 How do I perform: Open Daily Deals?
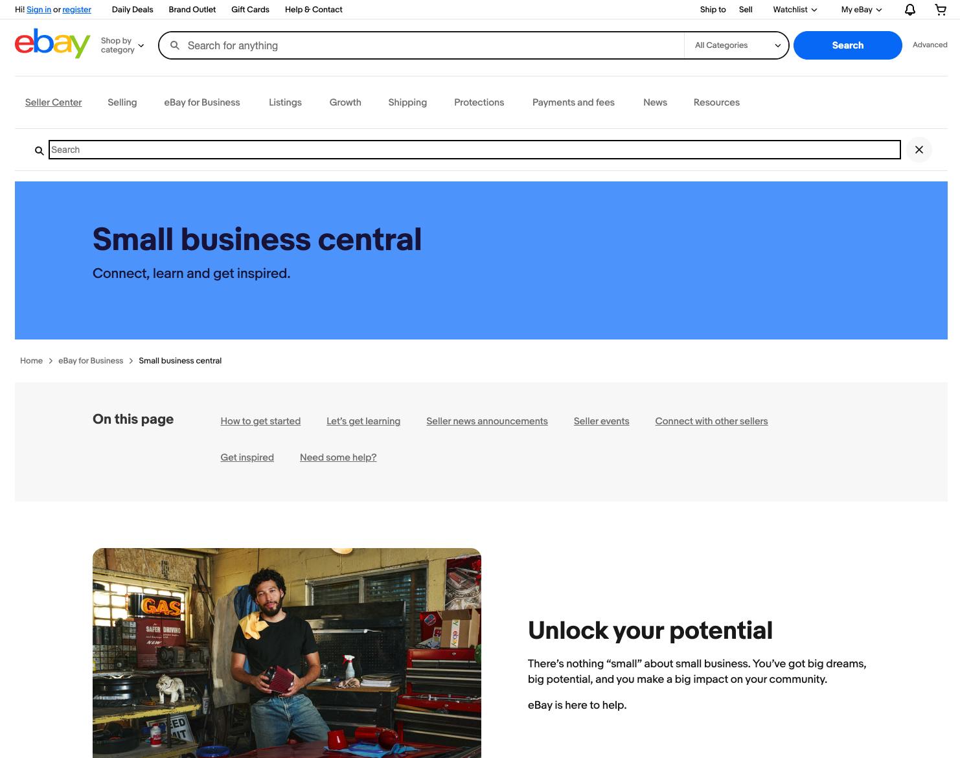coord(132,9)
